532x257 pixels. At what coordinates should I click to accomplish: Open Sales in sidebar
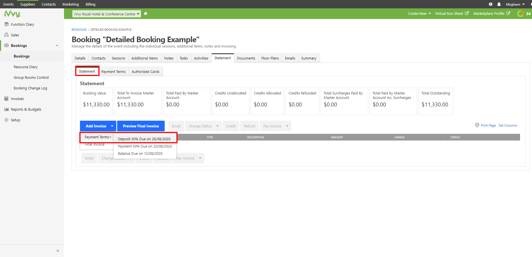pyautogui.click(x=15, y=35)
